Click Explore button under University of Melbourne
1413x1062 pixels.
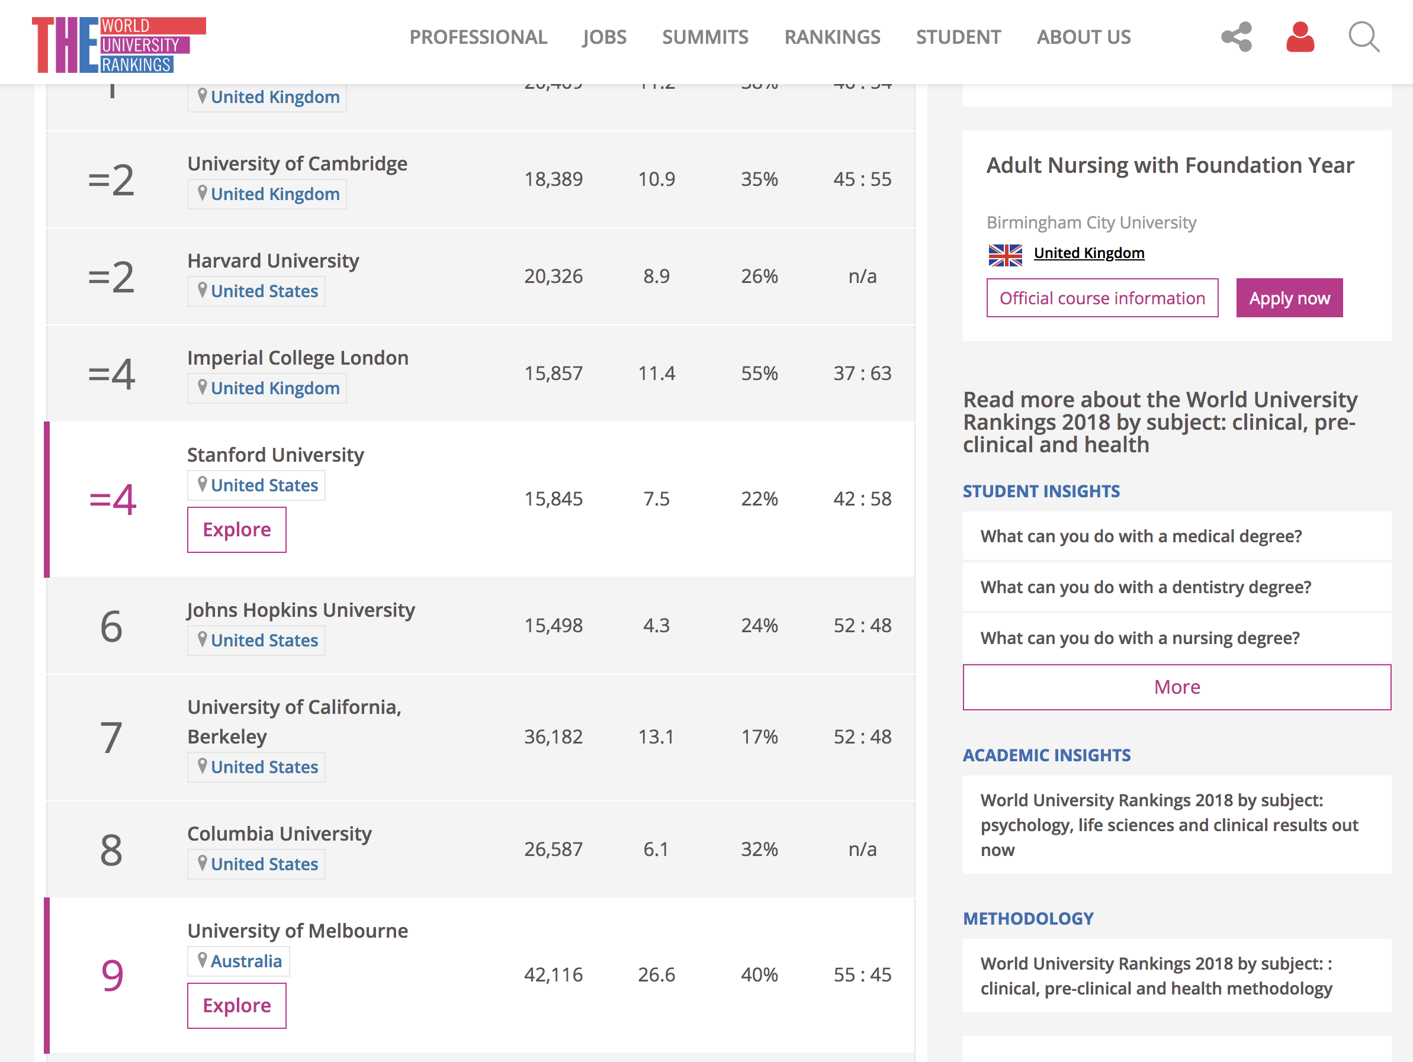[236, 1005]
